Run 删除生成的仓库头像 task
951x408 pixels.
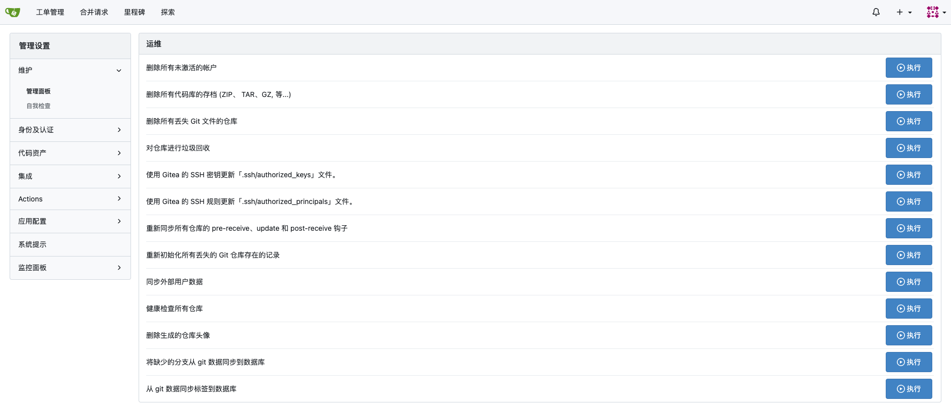(909, 335)
